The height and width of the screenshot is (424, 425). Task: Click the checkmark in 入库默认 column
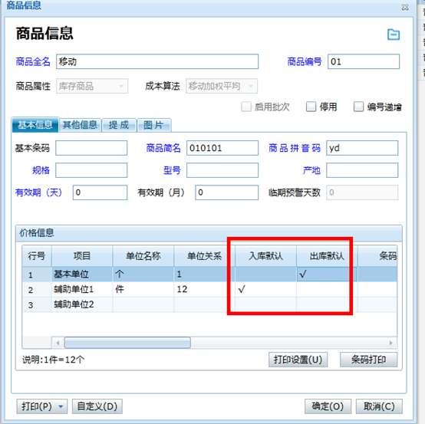click(x=242, y=289)
